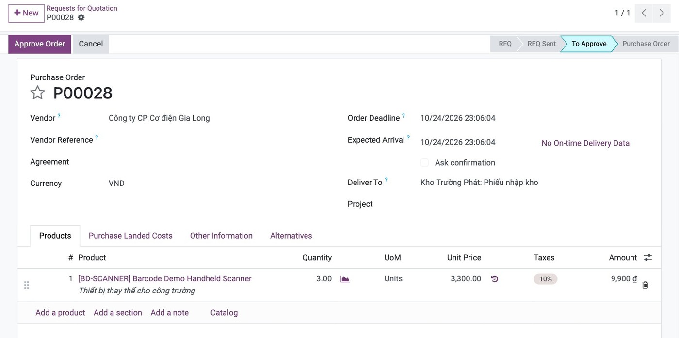Click the Approve Order button

pos(40,44)
